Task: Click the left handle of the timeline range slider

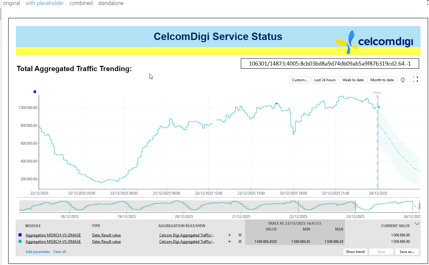Action: coord(355,205)
